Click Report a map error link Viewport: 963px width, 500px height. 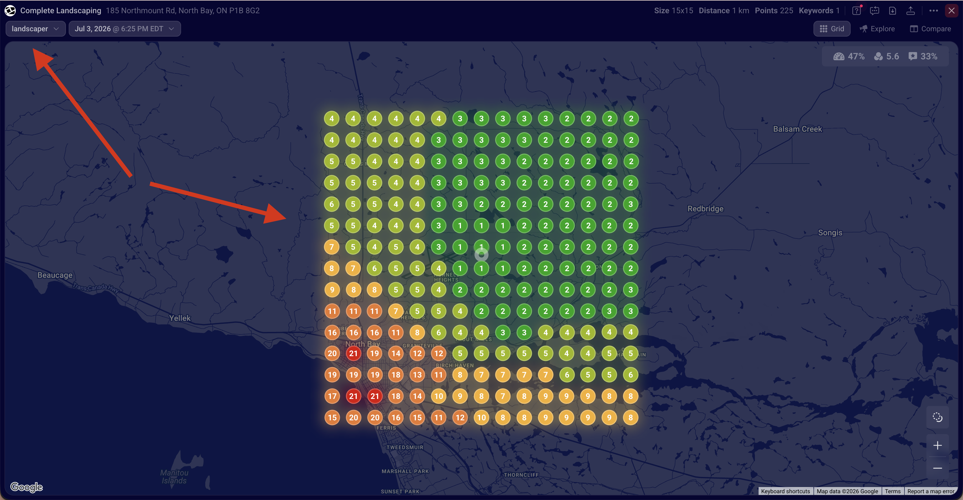(x=930, y=491)
